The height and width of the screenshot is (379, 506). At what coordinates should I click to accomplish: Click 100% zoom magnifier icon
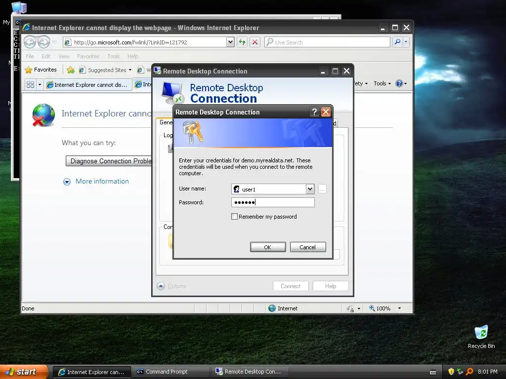coord(372,308)
